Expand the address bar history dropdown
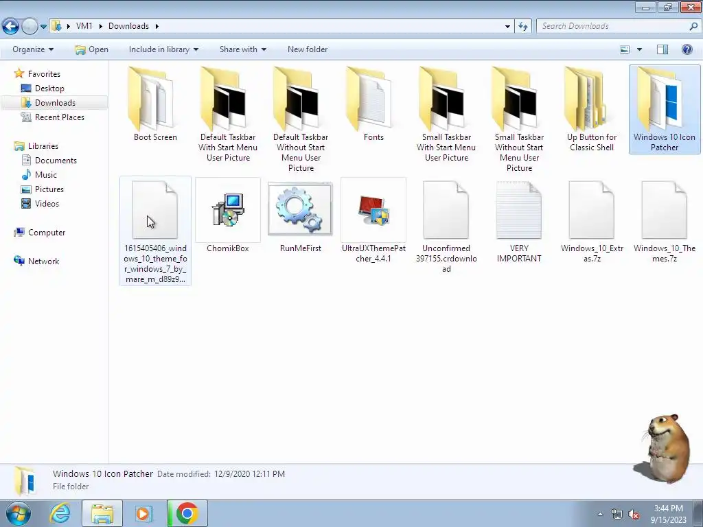703x527 pixels. point(507,27)
